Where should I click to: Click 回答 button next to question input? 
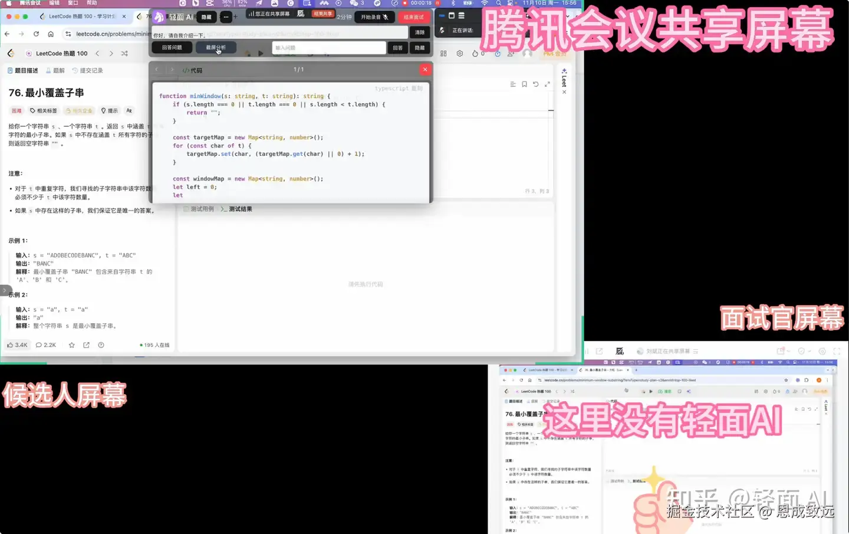coord(398,48)
